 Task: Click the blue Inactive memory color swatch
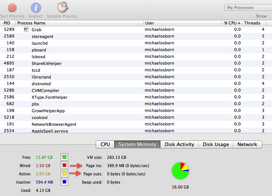coord(64,182)
